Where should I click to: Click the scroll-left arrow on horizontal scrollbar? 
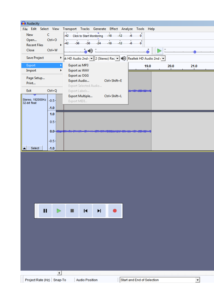pyautogui.click(x=59, y=273)
